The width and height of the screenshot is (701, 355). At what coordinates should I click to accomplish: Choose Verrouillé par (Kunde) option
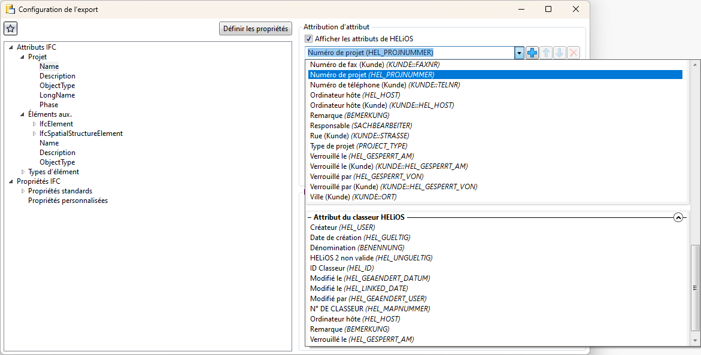click(495, 186)
